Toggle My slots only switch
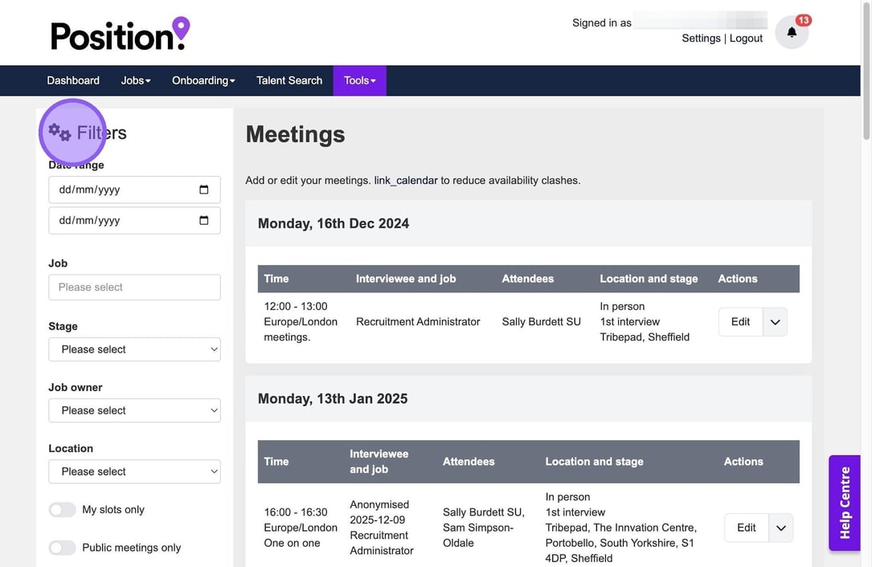872x567 pixels. (63, 510)
